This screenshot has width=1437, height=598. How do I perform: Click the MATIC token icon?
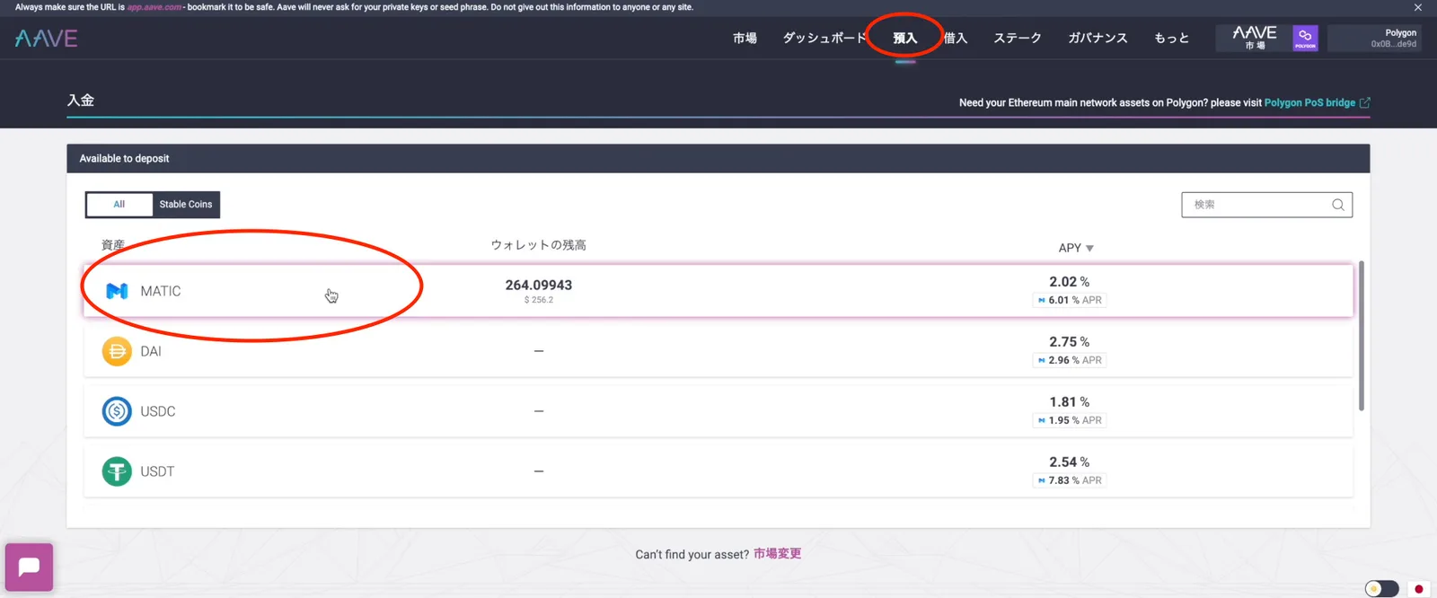pos(117,291)
